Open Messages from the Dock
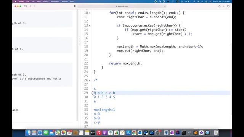The height and width of the screenshot is (137, 244). click(46, 133)
